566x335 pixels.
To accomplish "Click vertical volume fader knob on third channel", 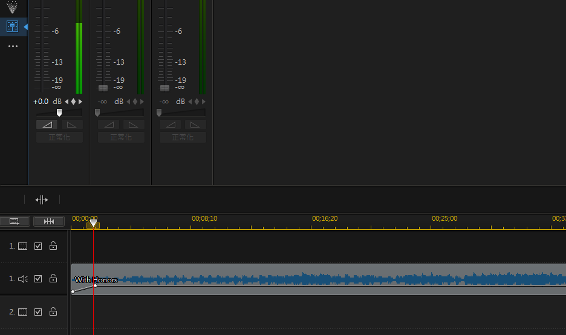I will (164, 88).
